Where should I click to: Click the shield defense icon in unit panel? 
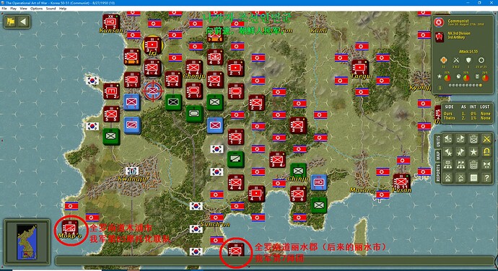468,60
